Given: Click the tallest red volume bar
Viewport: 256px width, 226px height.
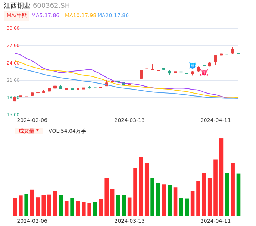Looking at the screenshot, I should 221,177.
